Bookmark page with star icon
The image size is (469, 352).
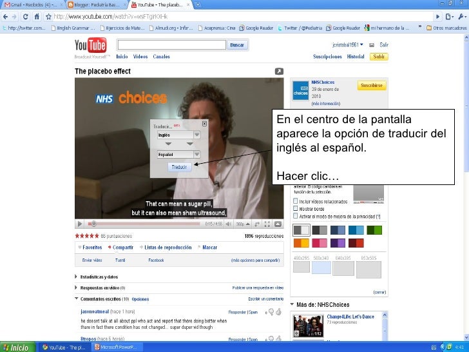pyautogui.click(x=48, y=17)
